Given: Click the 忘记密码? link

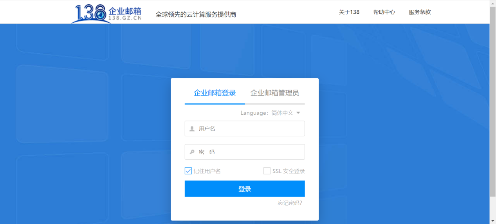Looking at the screenshot, I should (290, 203).
